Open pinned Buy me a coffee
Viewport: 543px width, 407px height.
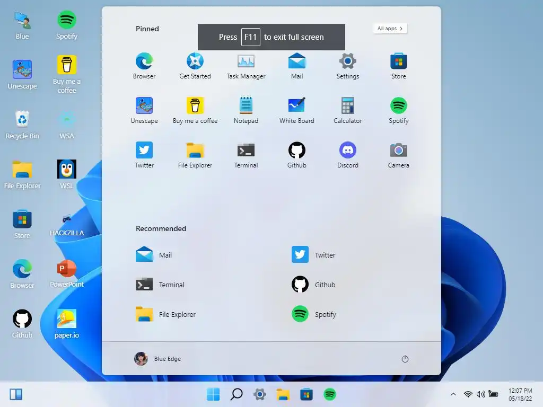(x=195, y=110)
